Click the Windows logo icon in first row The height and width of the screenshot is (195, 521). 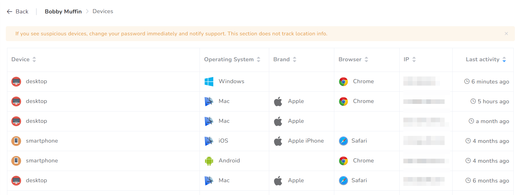tap(209, 82)
